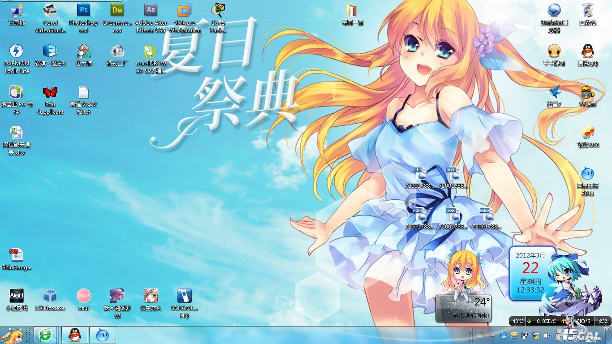
Task: Click the 23% usage readout
Action: pyautogui.click(x=603, y=321)
